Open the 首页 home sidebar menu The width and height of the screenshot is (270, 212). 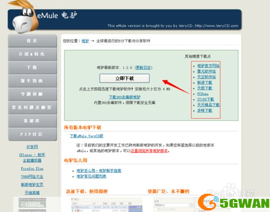[32, 41]
